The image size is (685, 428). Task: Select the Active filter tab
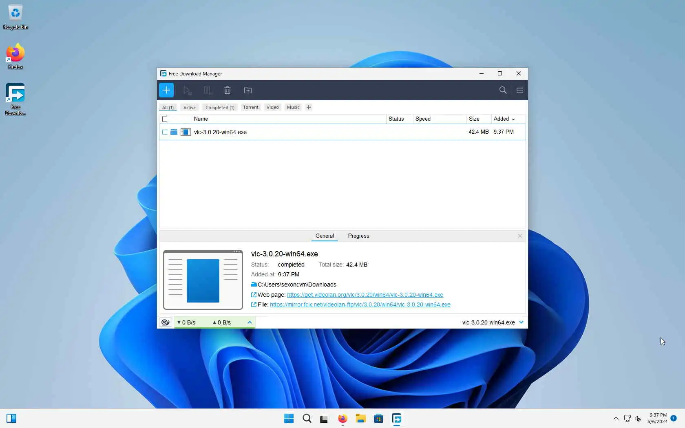tap(189, 108)
